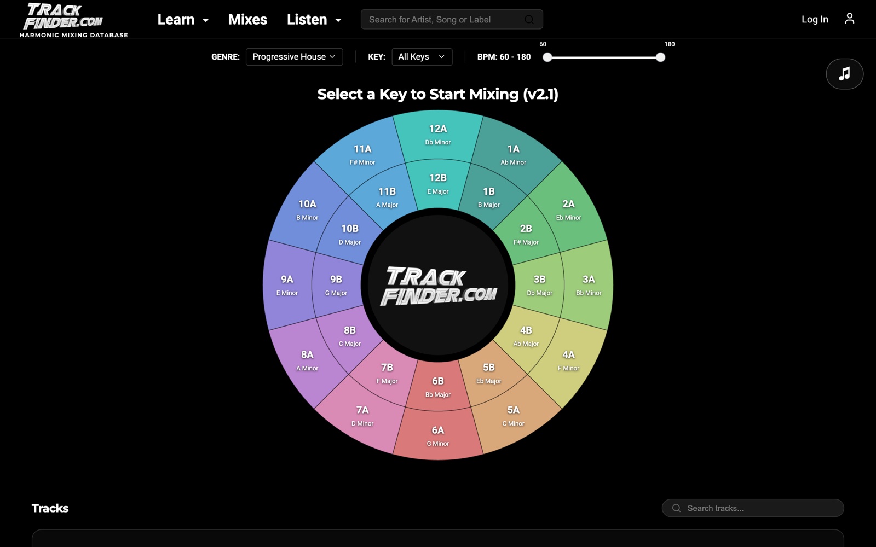This screenshot has height=547, width=876.
Task: Select the 6A G Minor wheel segment
Action: point(438,436)
